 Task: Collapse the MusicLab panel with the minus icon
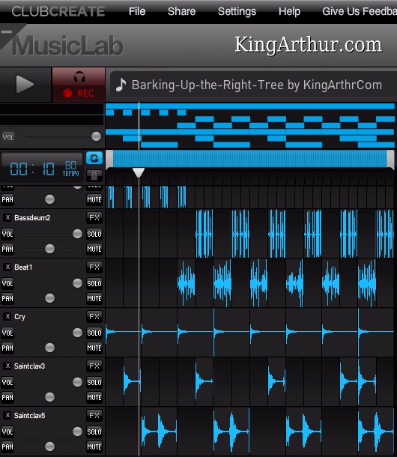(7, 31)
